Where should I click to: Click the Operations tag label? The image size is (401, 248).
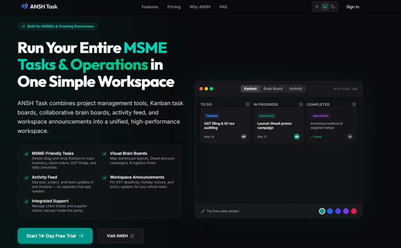point(320,116)
